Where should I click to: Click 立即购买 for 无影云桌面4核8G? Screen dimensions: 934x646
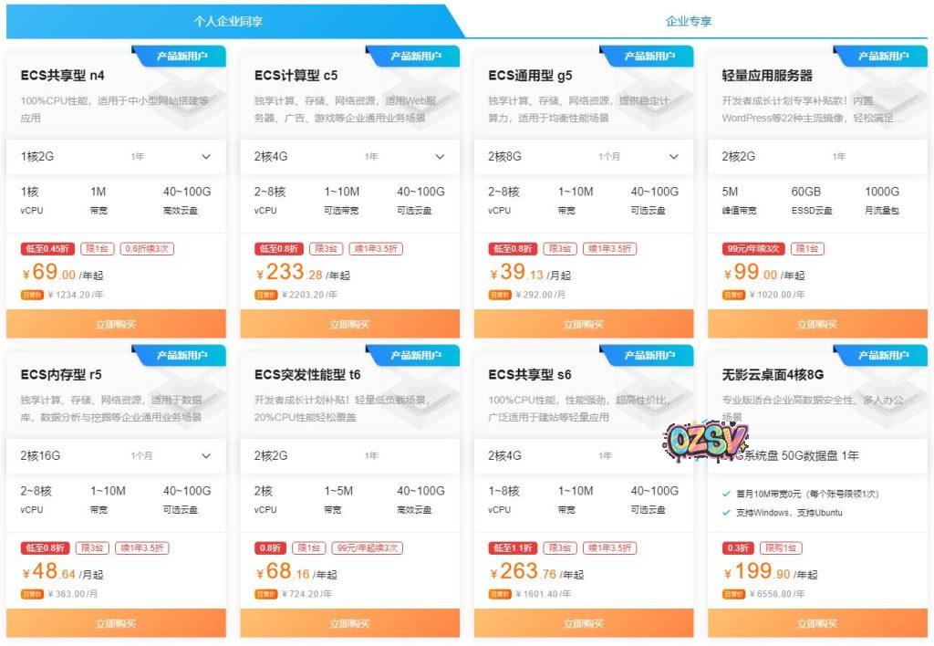[x=817, y=623]
